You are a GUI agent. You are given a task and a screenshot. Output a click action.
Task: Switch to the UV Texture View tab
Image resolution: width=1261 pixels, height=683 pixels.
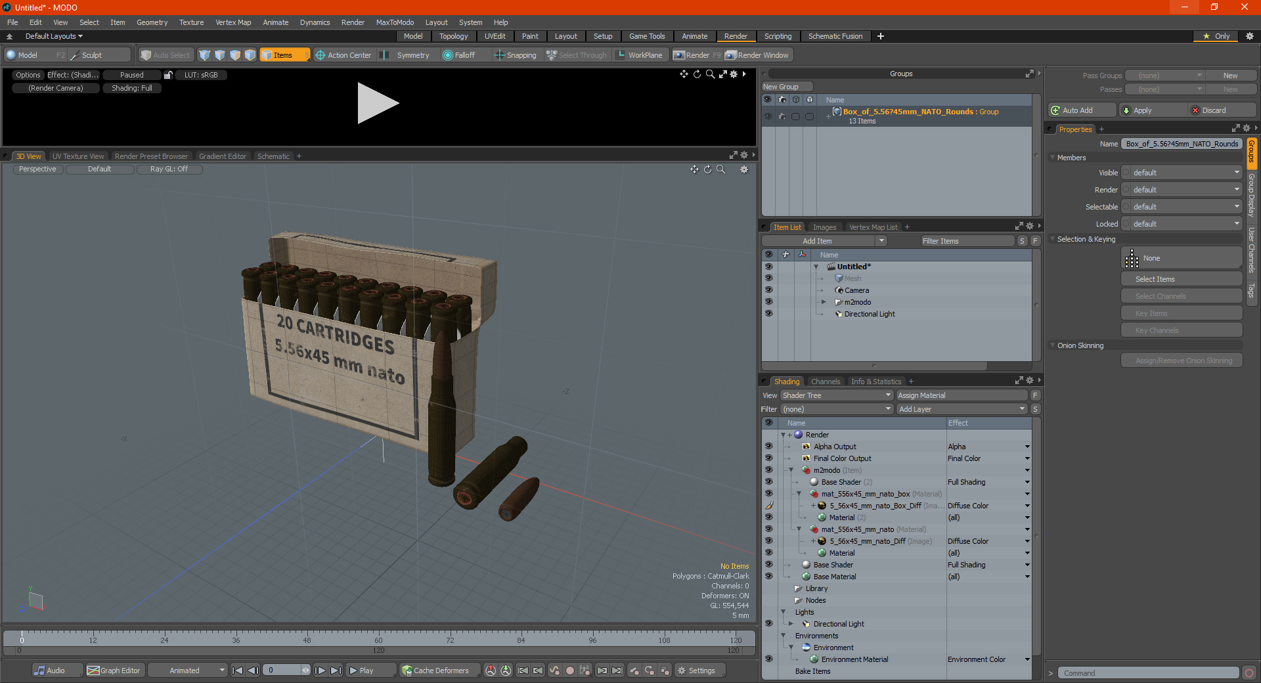(78, 156)
